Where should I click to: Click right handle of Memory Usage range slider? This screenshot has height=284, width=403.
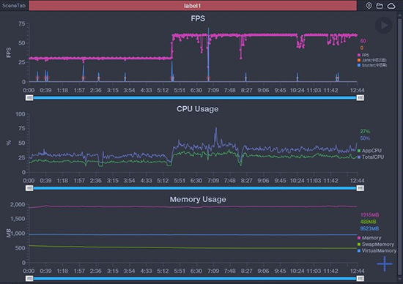coord(361,279)
